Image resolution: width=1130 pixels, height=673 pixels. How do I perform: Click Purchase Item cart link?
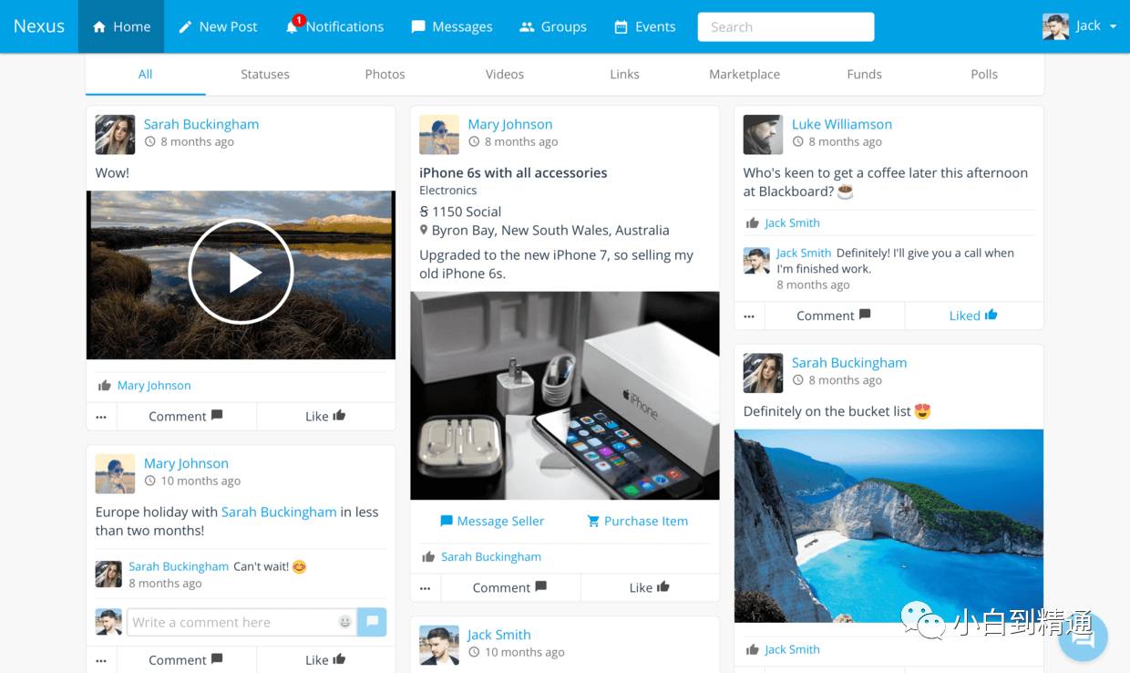point(637,521)
